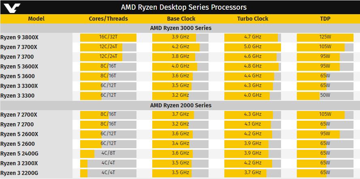Select the 4.2 GHz base clock bar for 3700X
This screenshot has height=179, width=360.
[180, 47]
